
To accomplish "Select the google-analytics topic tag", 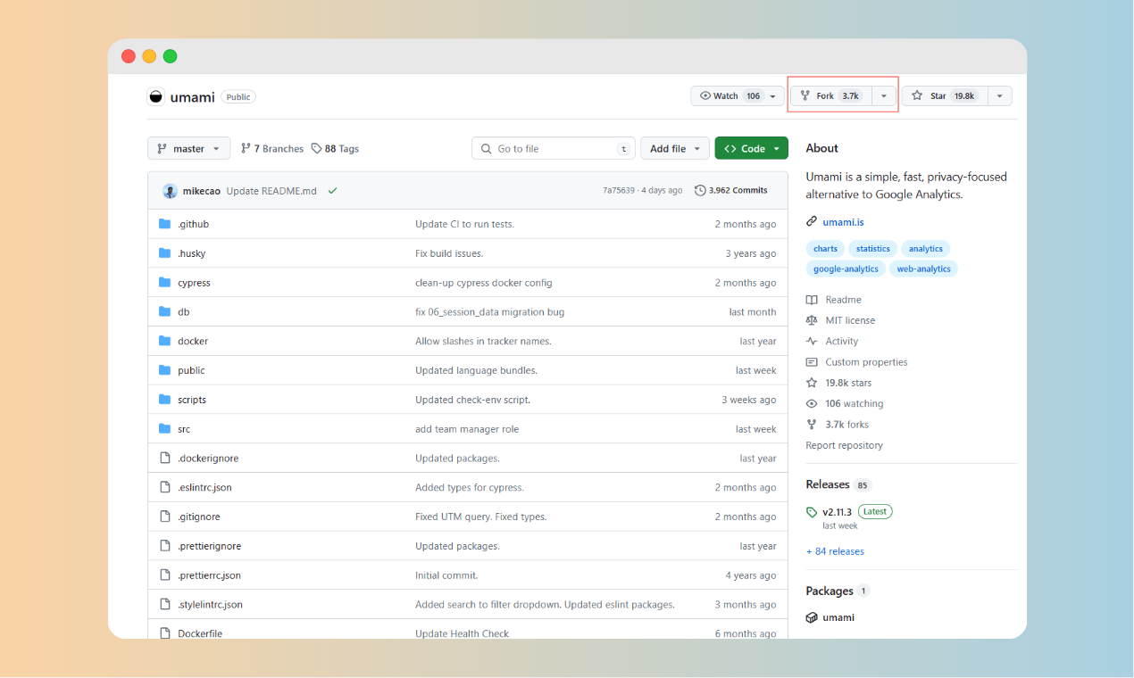I will click(x=846, y=269).
